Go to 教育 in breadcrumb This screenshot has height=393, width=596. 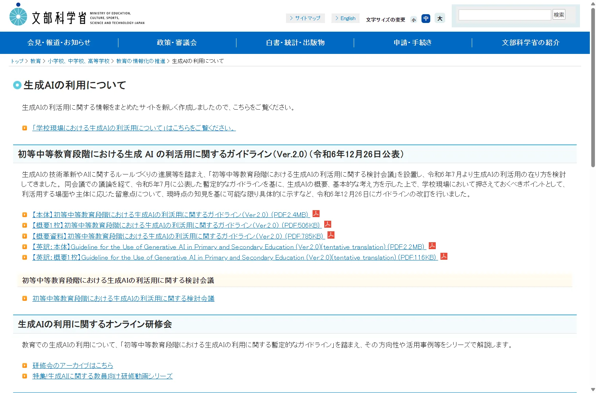[35, 61]
